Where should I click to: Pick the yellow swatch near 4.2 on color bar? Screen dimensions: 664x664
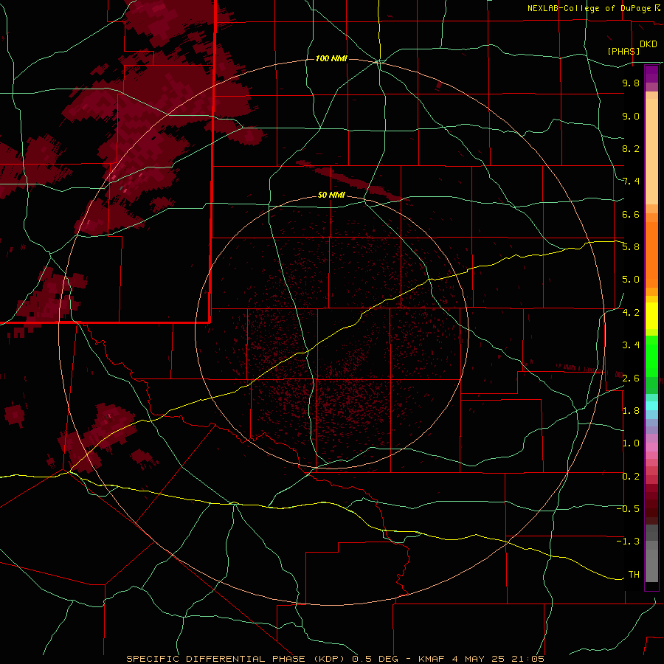[651, 316]
